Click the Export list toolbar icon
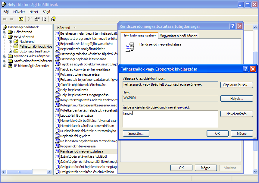This screenshot has height=183, width=259. pos(44,19)
